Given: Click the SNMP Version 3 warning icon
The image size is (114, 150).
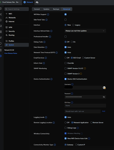Looking at the screenshot, I should (81, 74).
